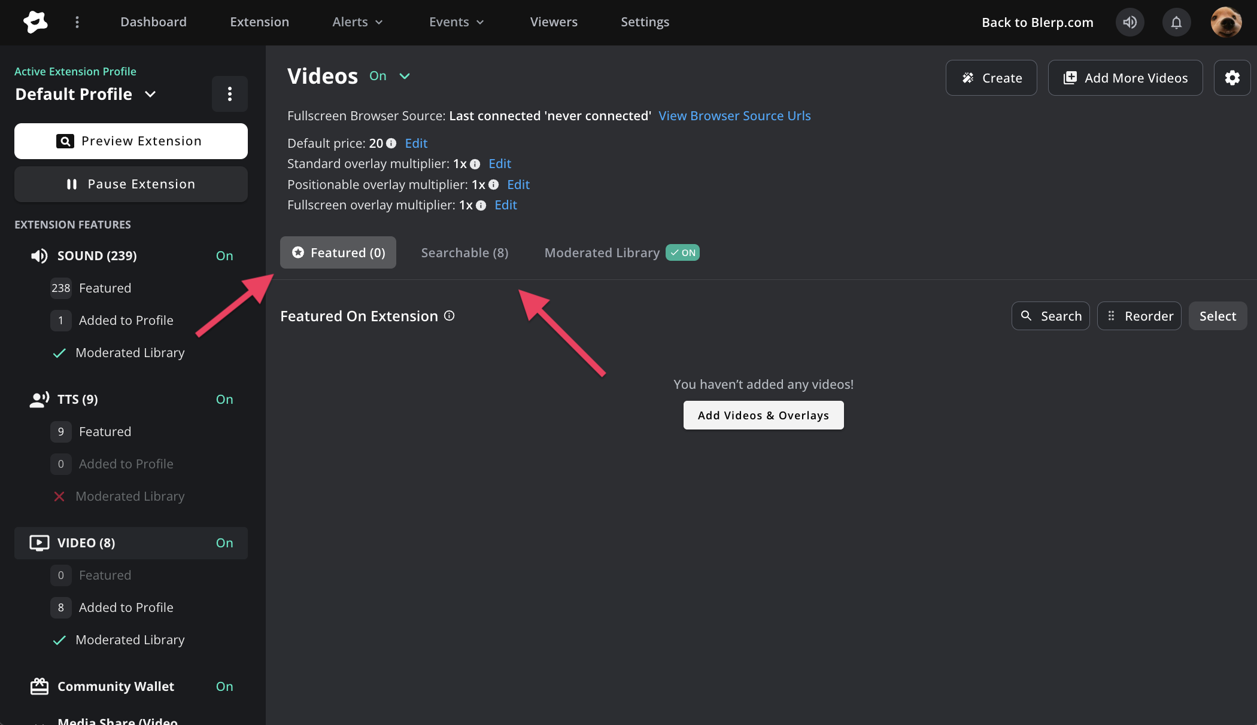Viewport: 1257px width, 725px height.
Task: Click the Blerp logo icon
Action: click(35, 22)
